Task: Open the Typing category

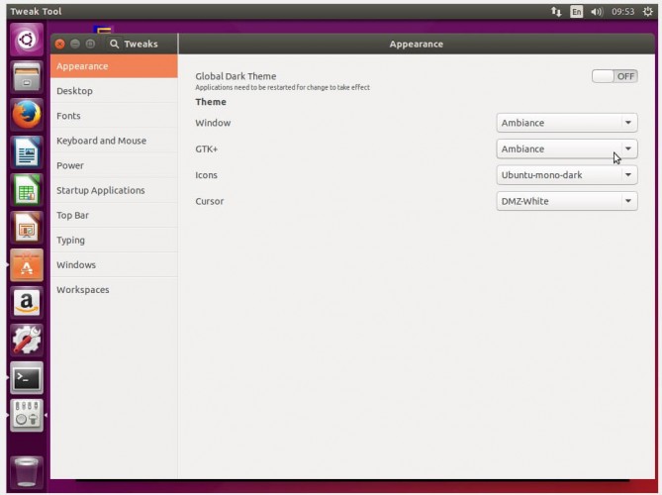Action: 114,241
